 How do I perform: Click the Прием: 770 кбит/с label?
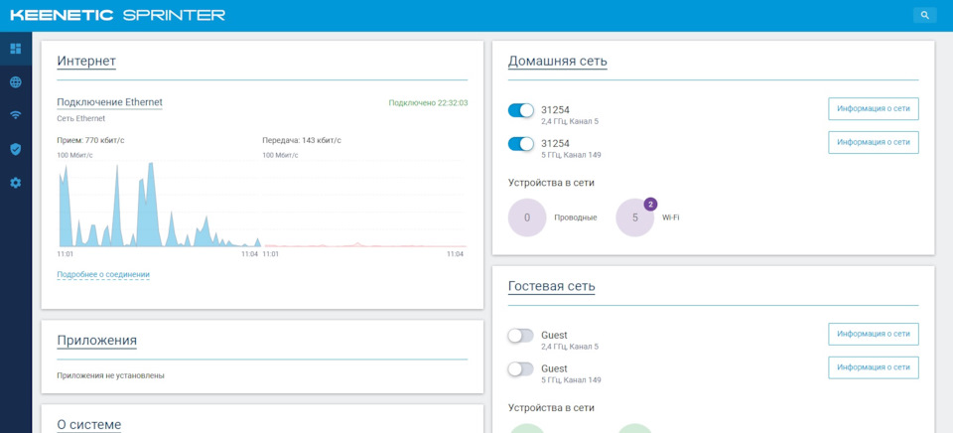pos(90,140)
